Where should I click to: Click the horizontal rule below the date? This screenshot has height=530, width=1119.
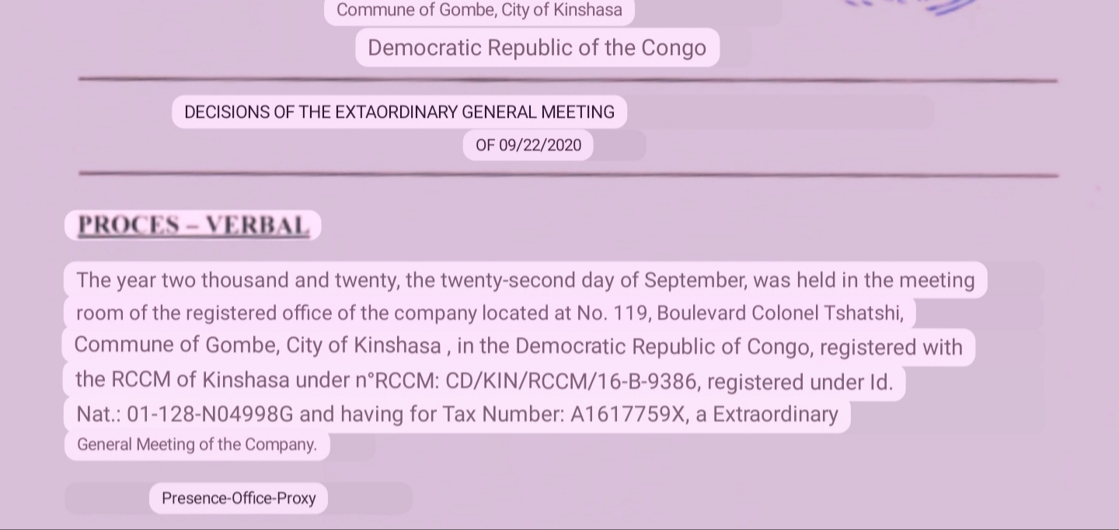(x=567, y=174)
